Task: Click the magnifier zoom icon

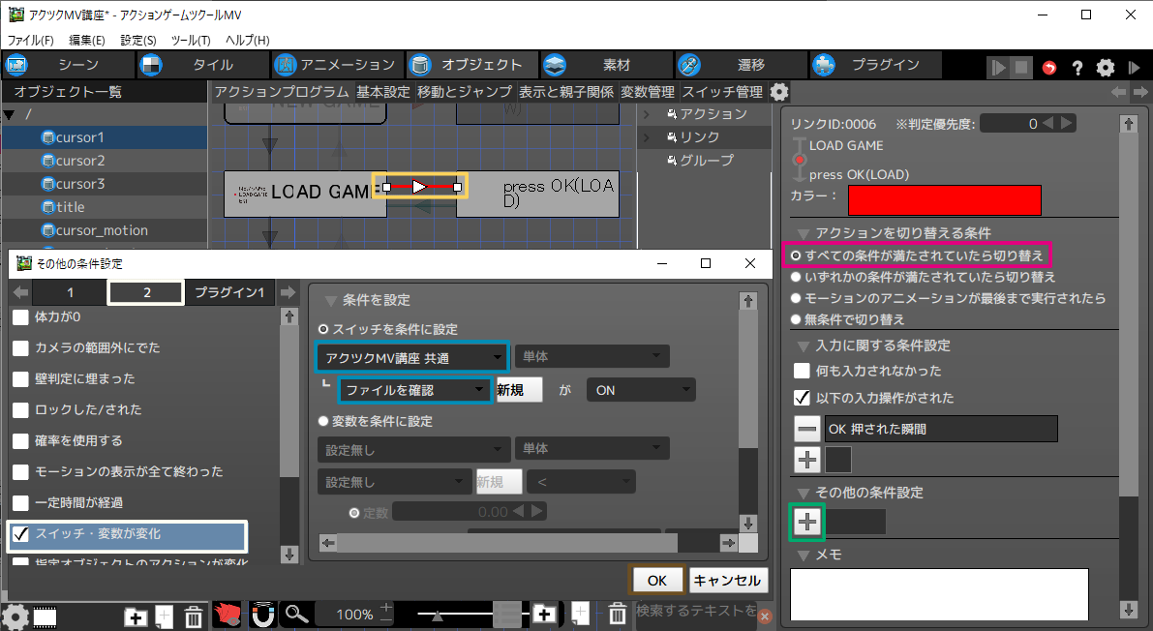Action: (x=297, y=615)
